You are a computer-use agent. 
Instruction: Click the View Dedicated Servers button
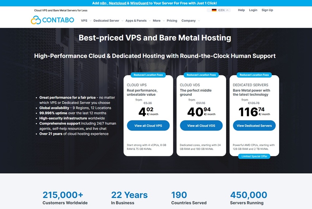(254, 125)
